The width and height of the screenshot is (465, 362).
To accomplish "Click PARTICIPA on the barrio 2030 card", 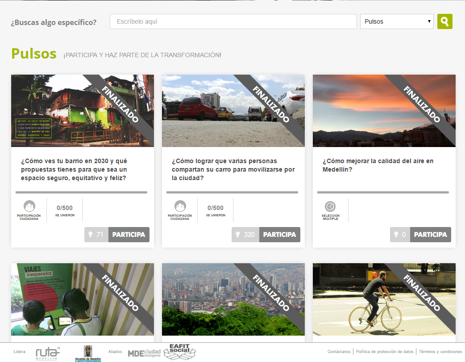I will pos(129,235).
